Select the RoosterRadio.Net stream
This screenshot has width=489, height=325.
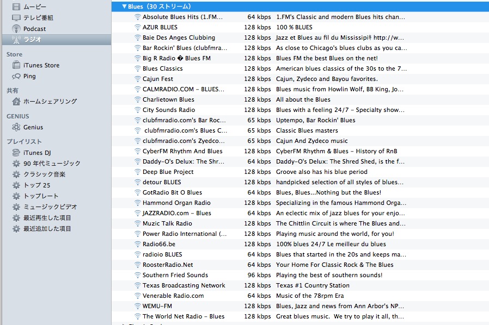[x=168, y=265]
